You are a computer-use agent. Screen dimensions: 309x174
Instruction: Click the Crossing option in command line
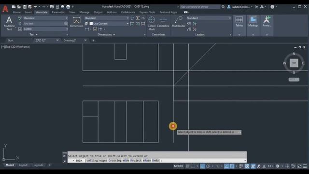[115, 160]
